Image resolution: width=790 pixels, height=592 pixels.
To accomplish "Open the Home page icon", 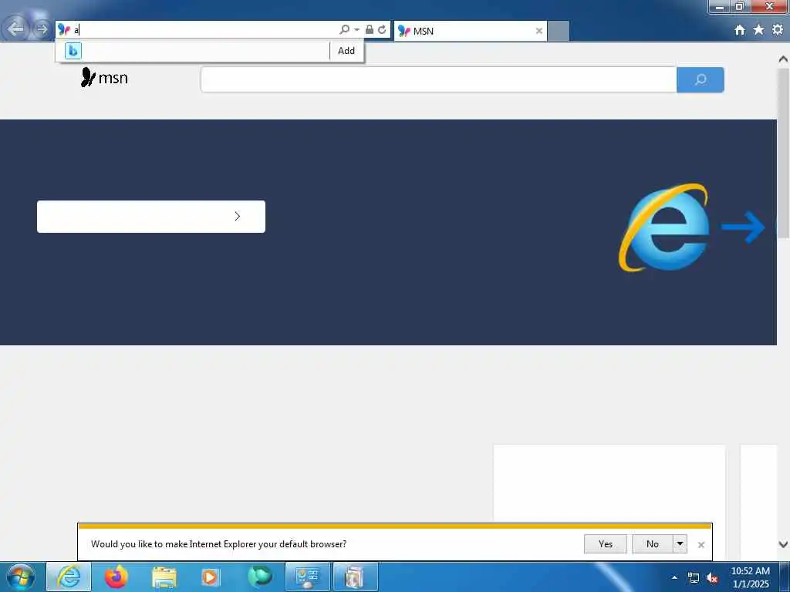I will (x=739, y=30).
